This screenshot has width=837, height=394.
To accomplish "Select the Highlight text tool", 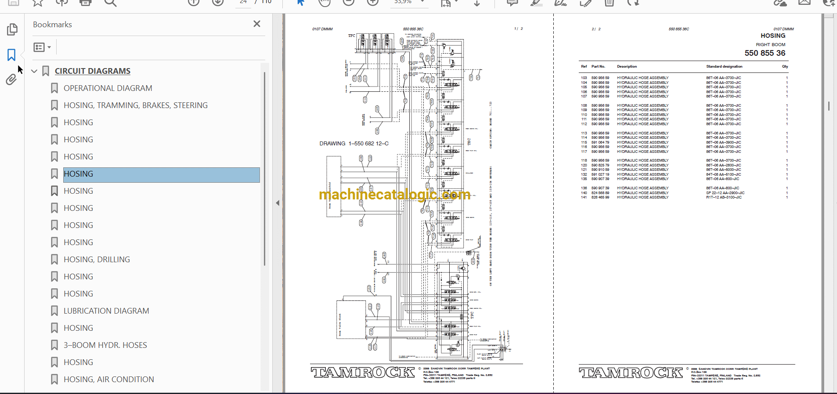I will (x=536, y=3).
